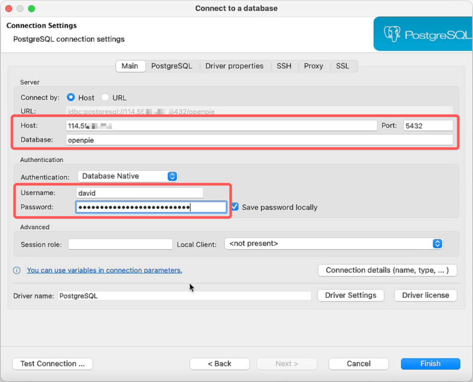The height and width of the screenshot is (382, 473).
Task: Click into the Database field
Action: (x=259, y=140)
